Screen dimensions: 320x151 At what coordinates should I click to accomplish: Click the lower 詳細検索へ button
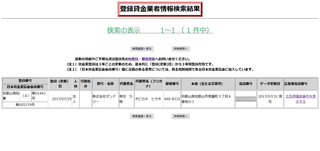point(181,116)
